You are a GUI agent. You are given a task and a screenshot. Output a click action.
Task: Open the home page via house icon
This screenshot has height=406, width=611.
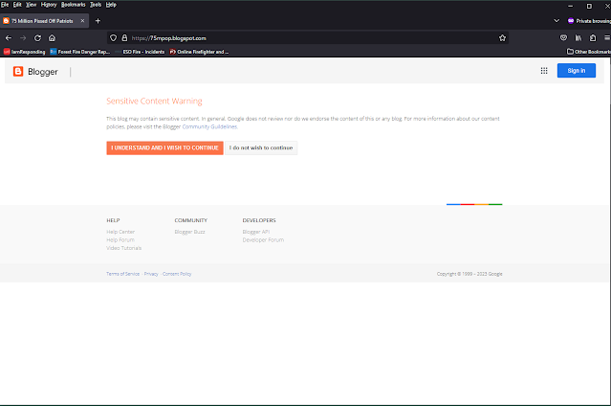tap(52, 38)
